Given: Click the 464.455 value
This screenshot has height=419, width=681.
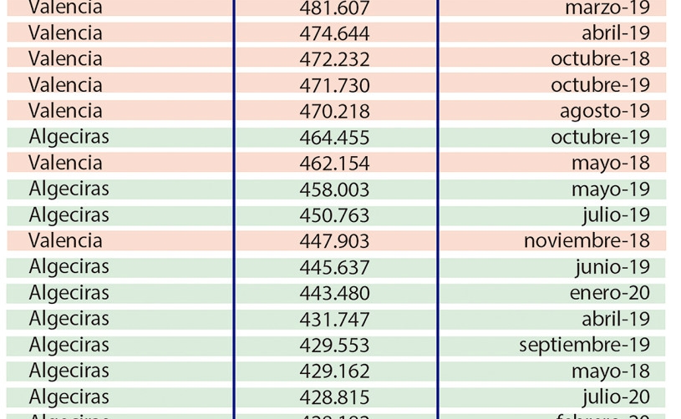Looking at the screenshot, I should coord(334,138).
